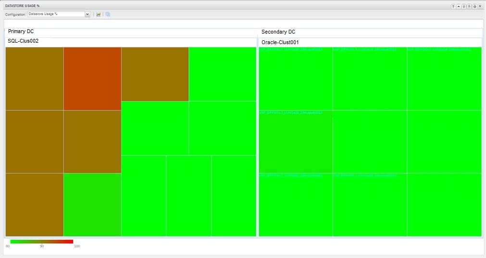Open the Configuration dropdown arrow
This screenshot has height=258, width=486.
pos(87,14)
